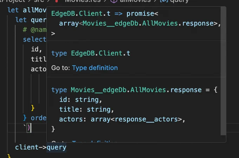The image size is (239, 158).
Task: Click the closing '}' at the end of the response type
Action: 53,129
